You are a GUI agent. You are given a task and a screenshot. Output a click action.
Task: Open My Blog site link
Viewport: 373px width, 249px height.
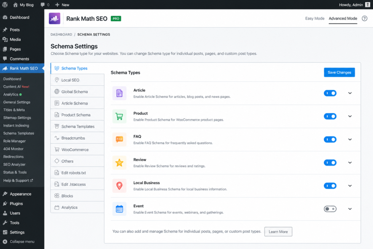[x=23, y=5]
